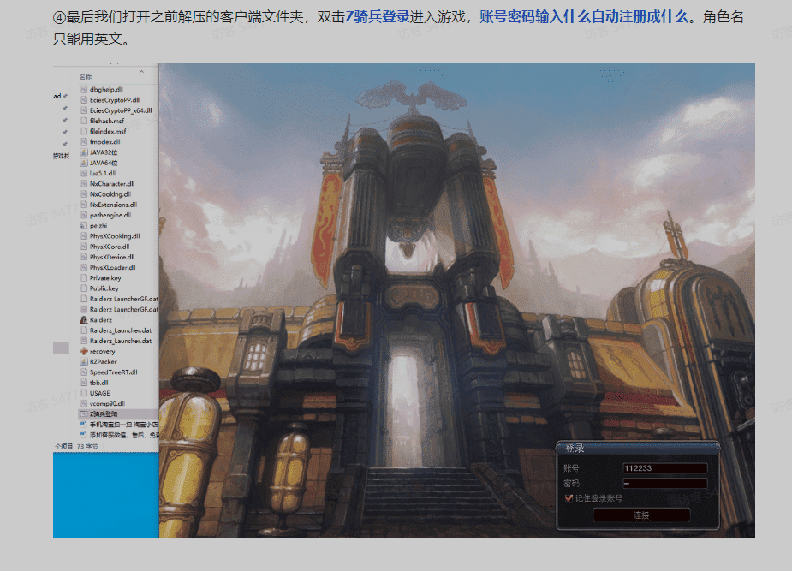Viewport: 792px width, 571px height.
Task: Click the 连接 connect button
Action: point(641,515)
